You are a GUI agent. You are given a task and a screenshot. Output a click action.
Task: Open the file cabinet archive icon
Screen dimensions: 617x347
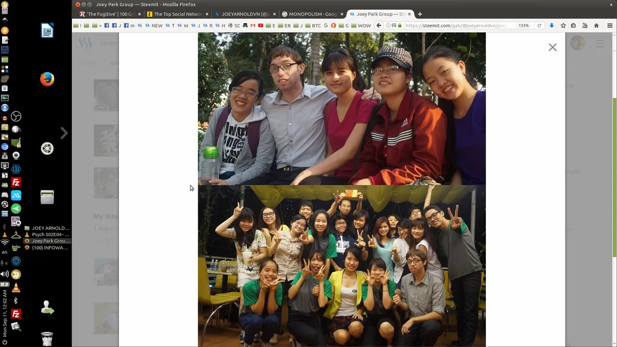coord(47,197)
